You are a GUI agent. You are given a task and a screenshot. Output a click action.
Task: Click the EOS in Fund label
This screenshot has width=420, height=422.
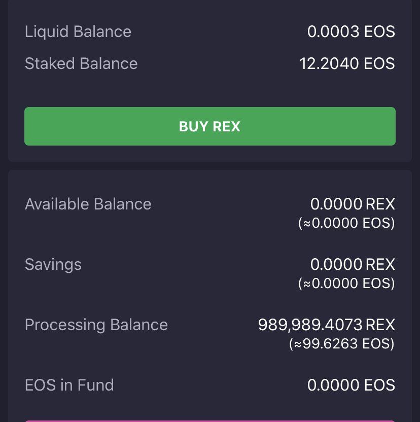tap(69, 385)
